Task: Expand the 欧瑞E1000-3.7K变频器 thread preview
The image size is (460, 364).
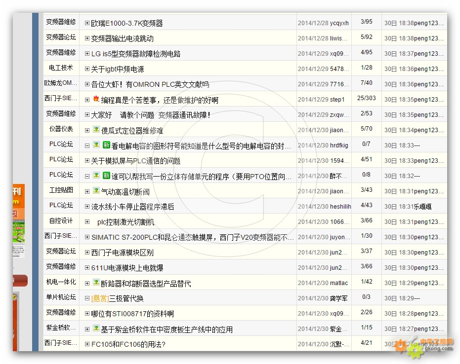Action: (x=87, y=23)
